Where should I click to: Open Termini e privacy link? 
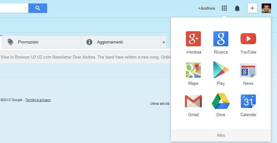(x=38, y=100)
